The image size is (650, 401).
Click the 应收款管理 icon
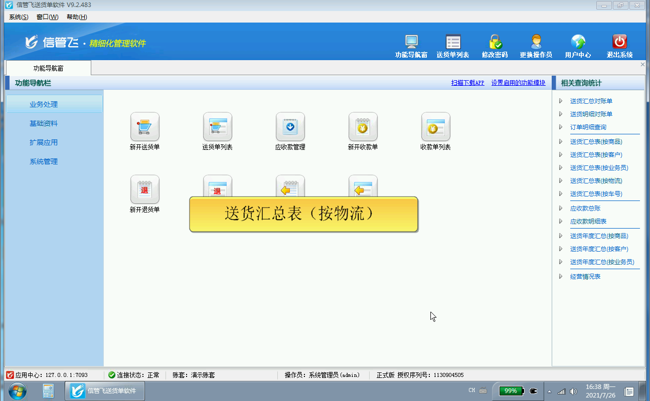pos(290,127)
